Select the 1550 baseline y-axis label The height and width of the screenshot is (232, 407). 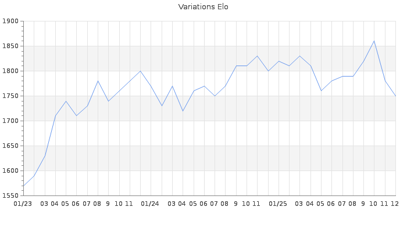coord(10,196)
